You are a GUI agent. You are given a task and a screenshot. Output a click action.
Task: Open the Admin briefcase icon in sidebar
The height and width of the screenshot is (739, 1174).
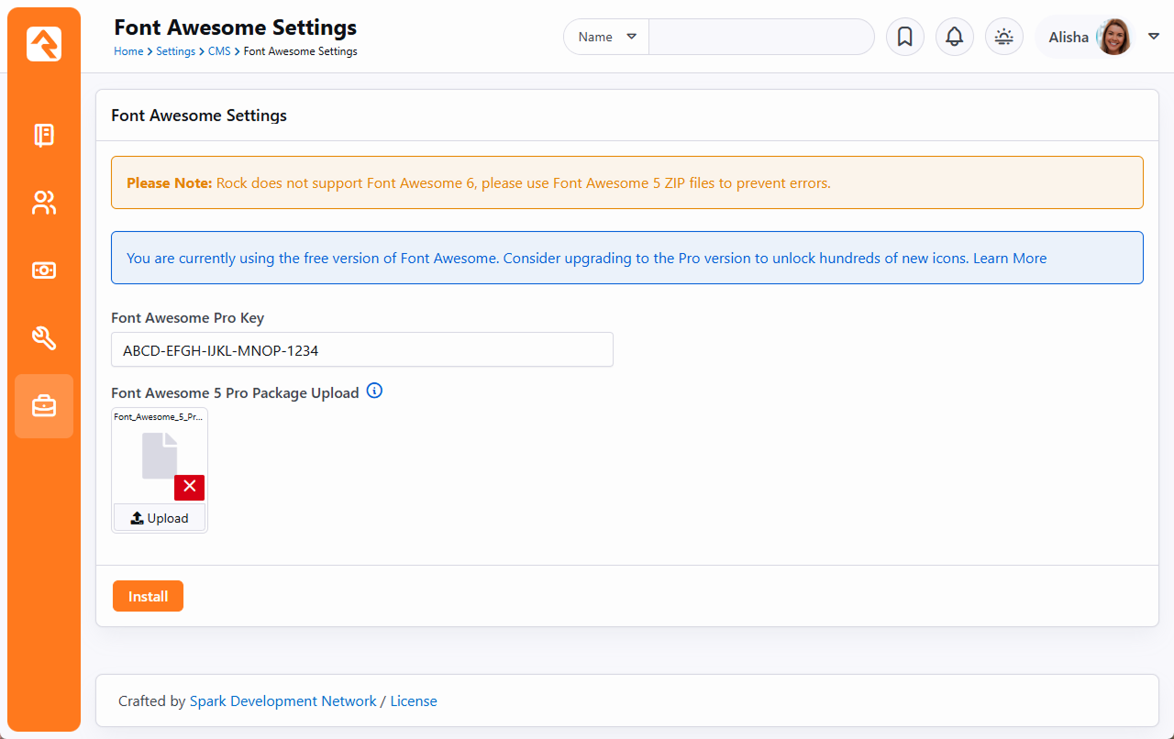44,405
